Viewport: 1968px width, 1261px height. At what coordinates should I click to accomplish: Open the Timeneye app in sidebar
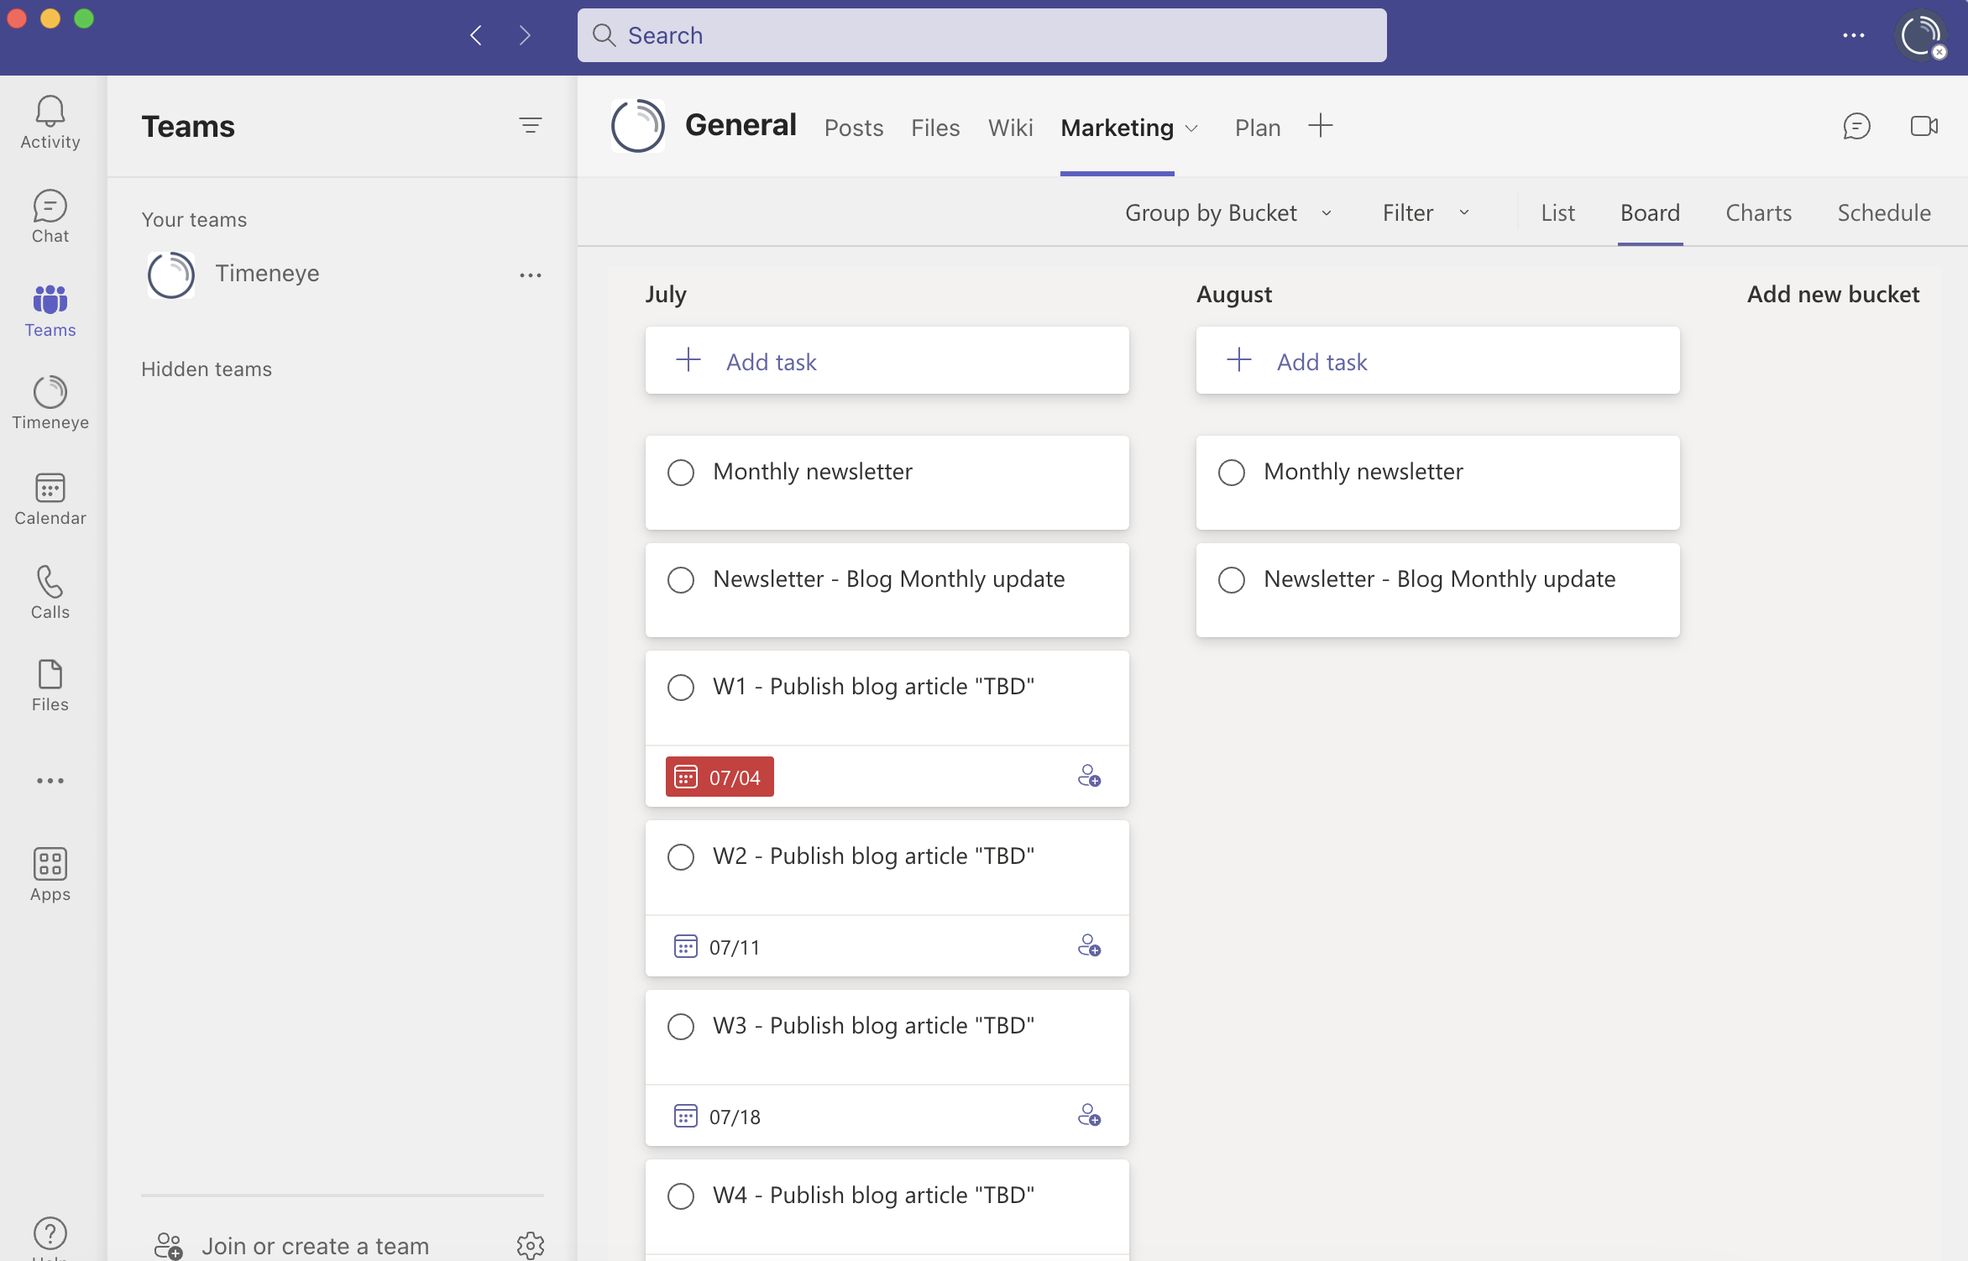(x=50, y=403)
